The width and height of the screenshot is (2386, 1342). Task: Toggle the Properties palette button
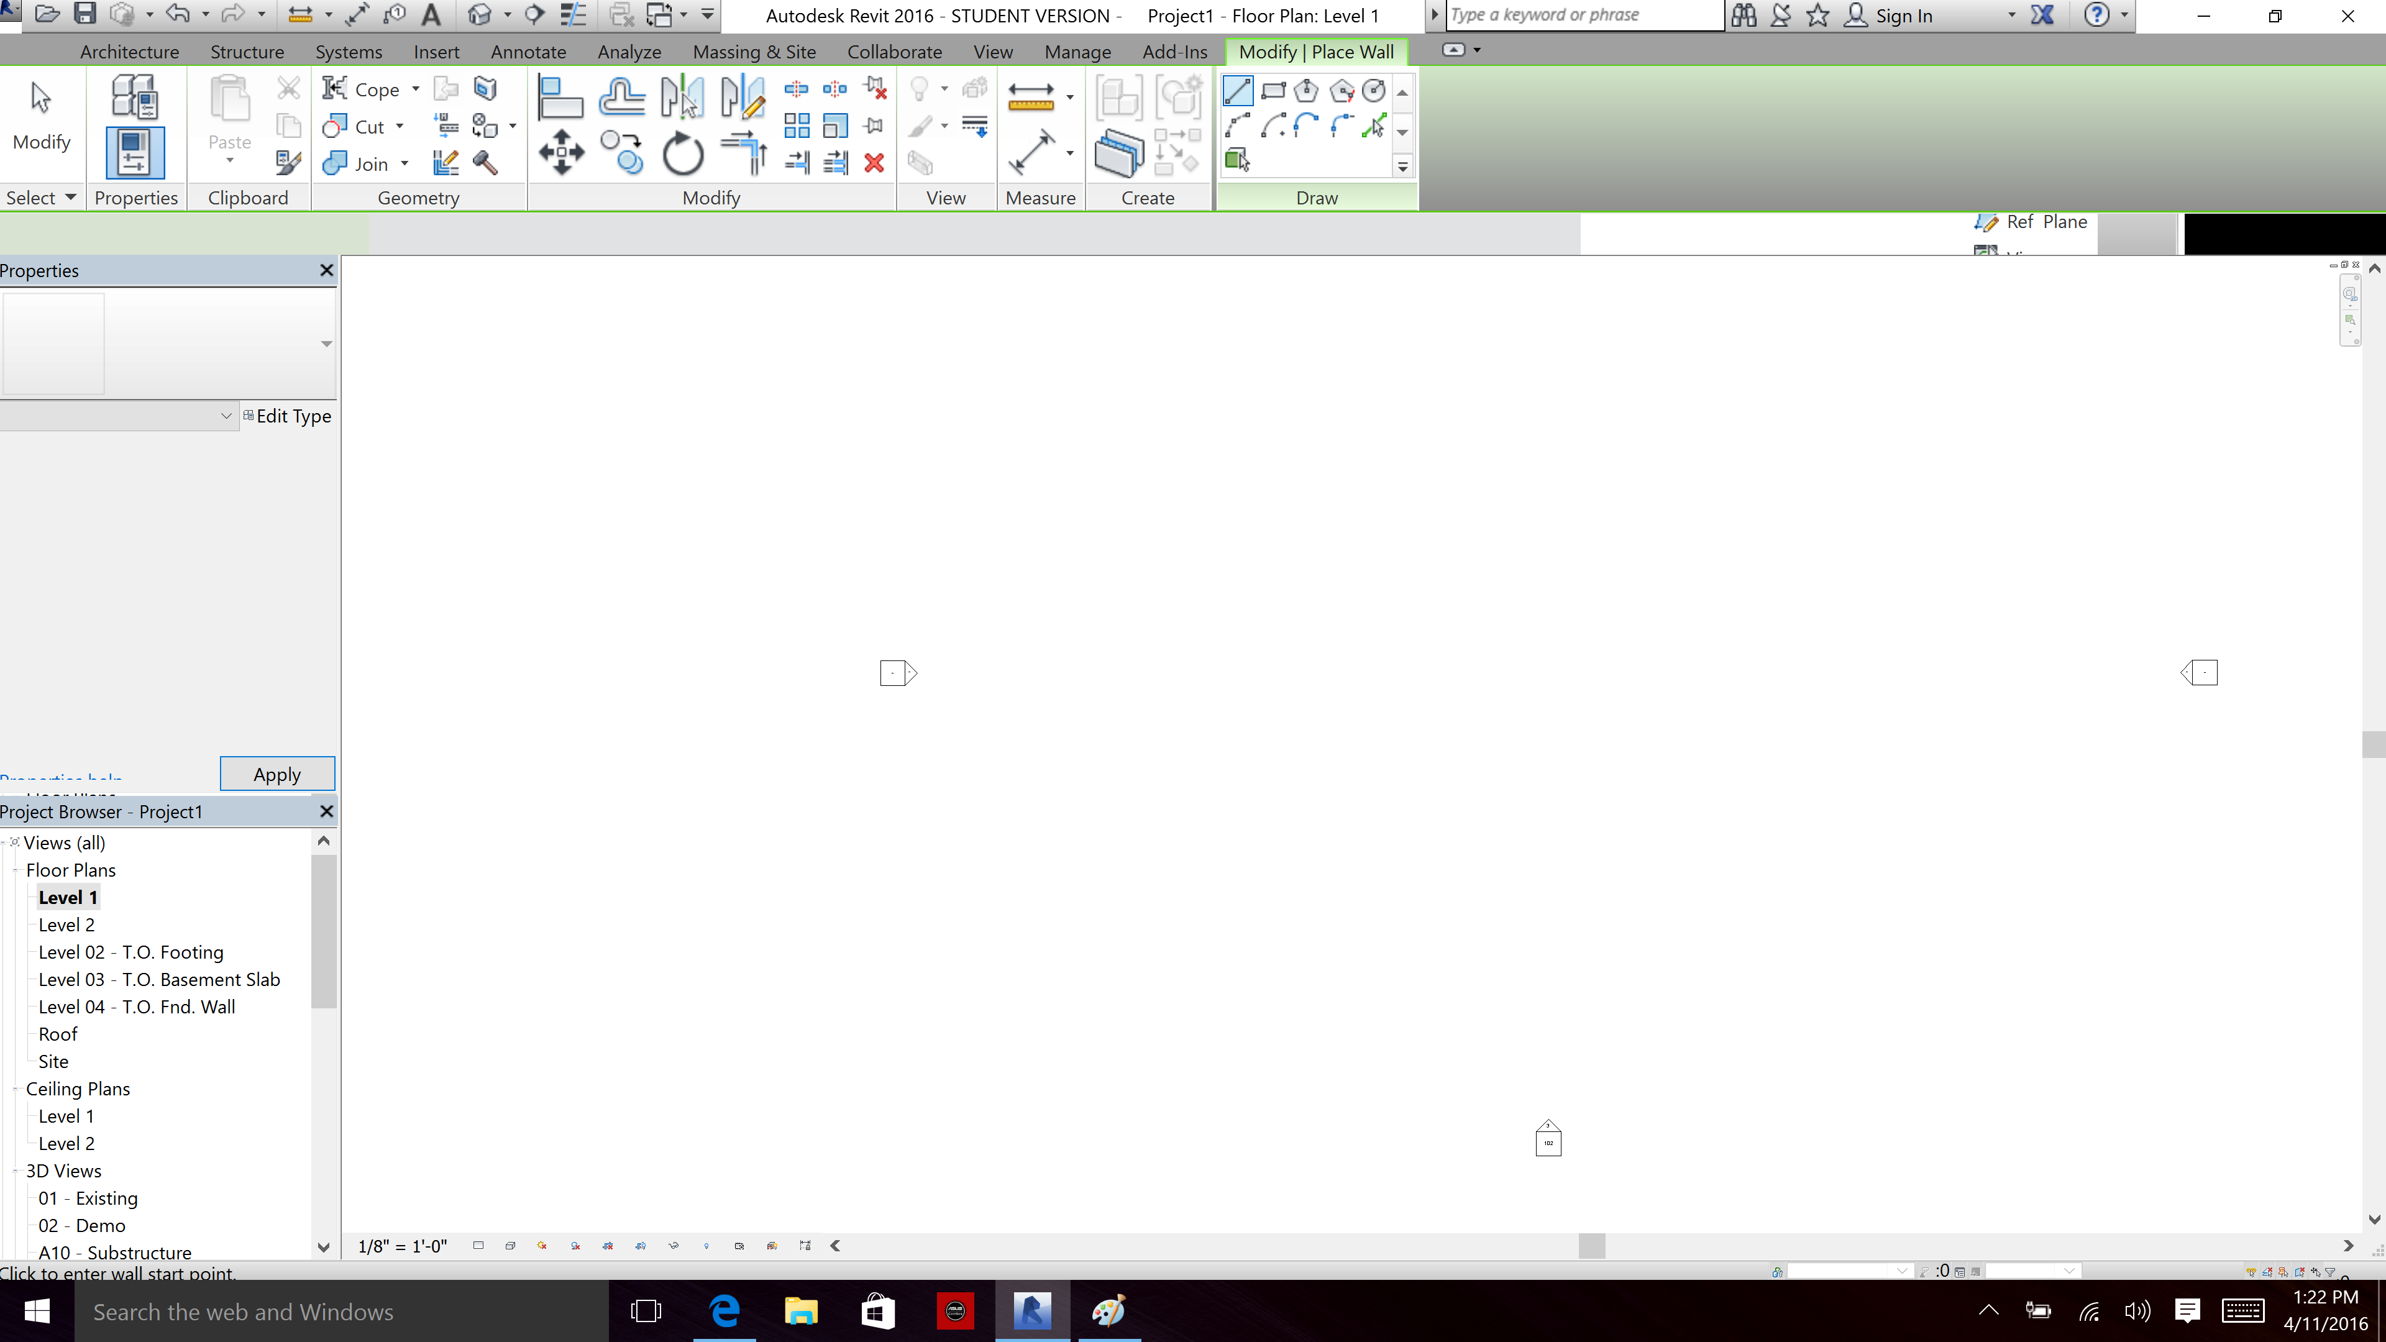pos(134,153)
